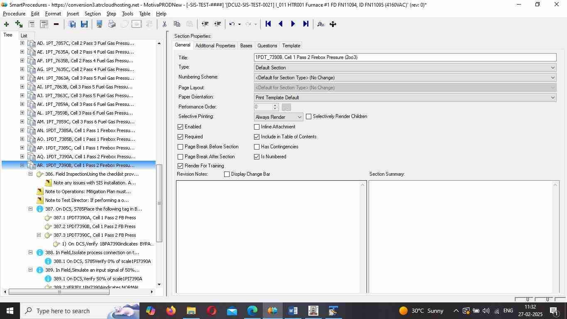Collapse step 387.3 1PDT7390C node

[39, 235]
